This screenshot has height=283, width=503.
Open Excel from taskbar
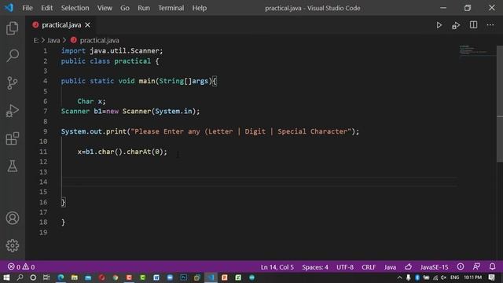click(238, 277)
